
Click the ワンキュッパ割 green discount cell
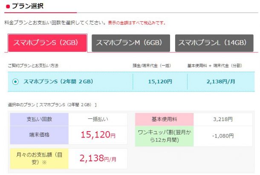coord(164,135)
